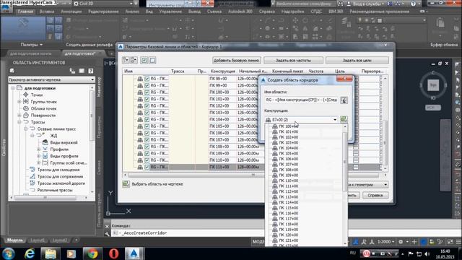Switch to the Модель tab

pos(14,240)
